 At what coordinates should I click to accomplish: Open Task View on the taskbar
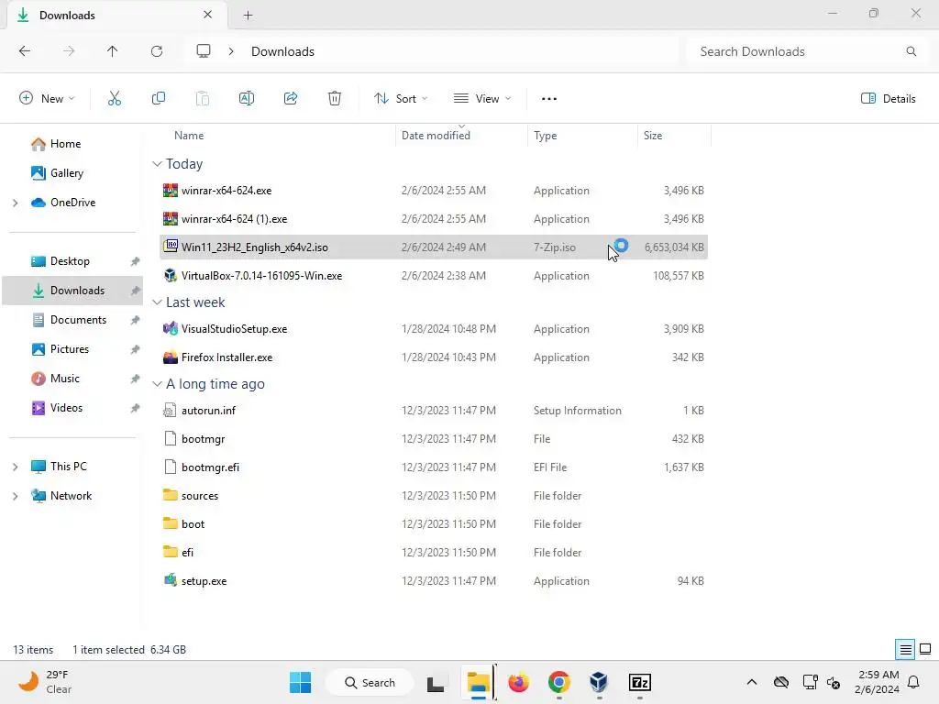coord(436,682)
